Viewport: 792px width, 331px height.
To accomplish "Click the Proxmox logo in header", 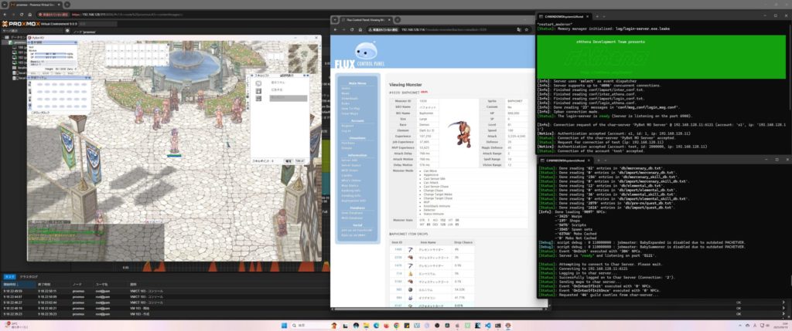I will pos(20,24).
